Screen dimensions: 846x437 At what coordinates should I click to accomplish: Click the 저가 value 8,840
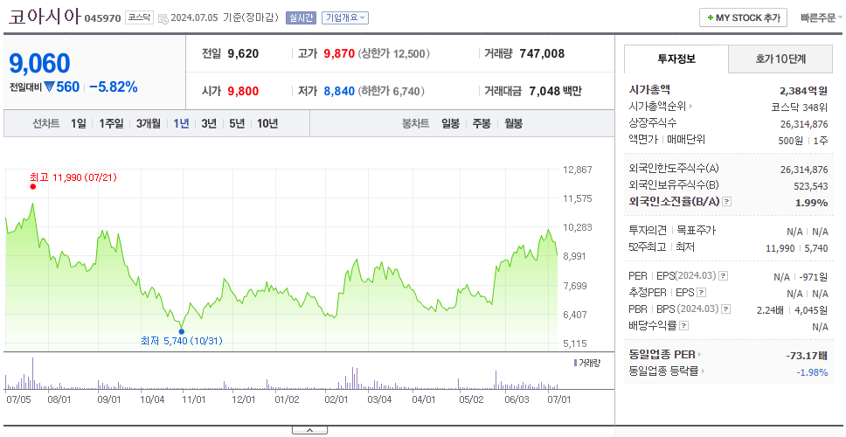(x=339, y=91)
